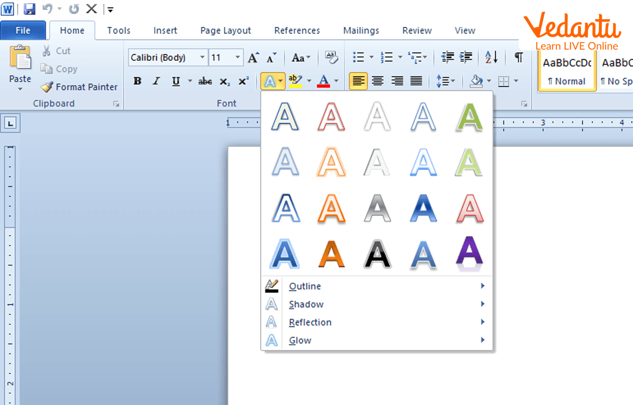
Task: Insert a bulleted list with Bullets icon
Action: pyautogui.click(x=358, y=57)
